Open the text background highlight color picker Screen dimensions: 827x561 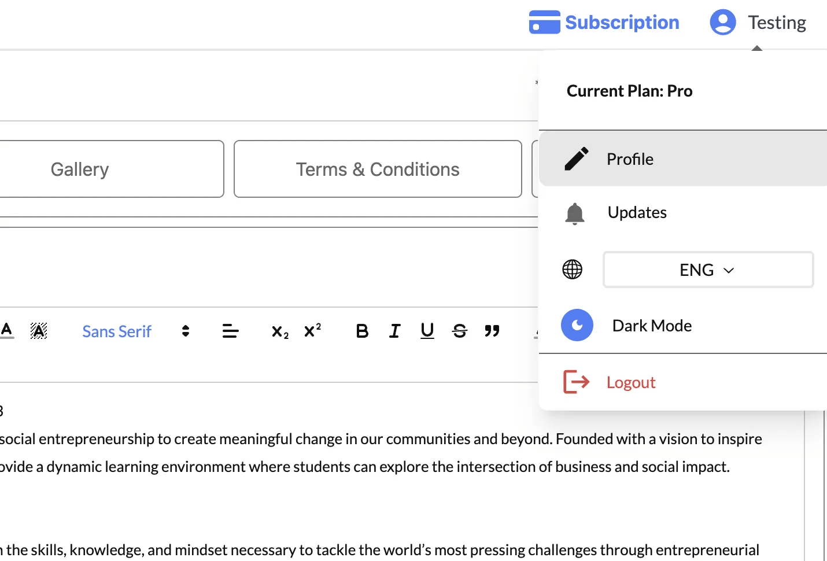click(39, 331)
